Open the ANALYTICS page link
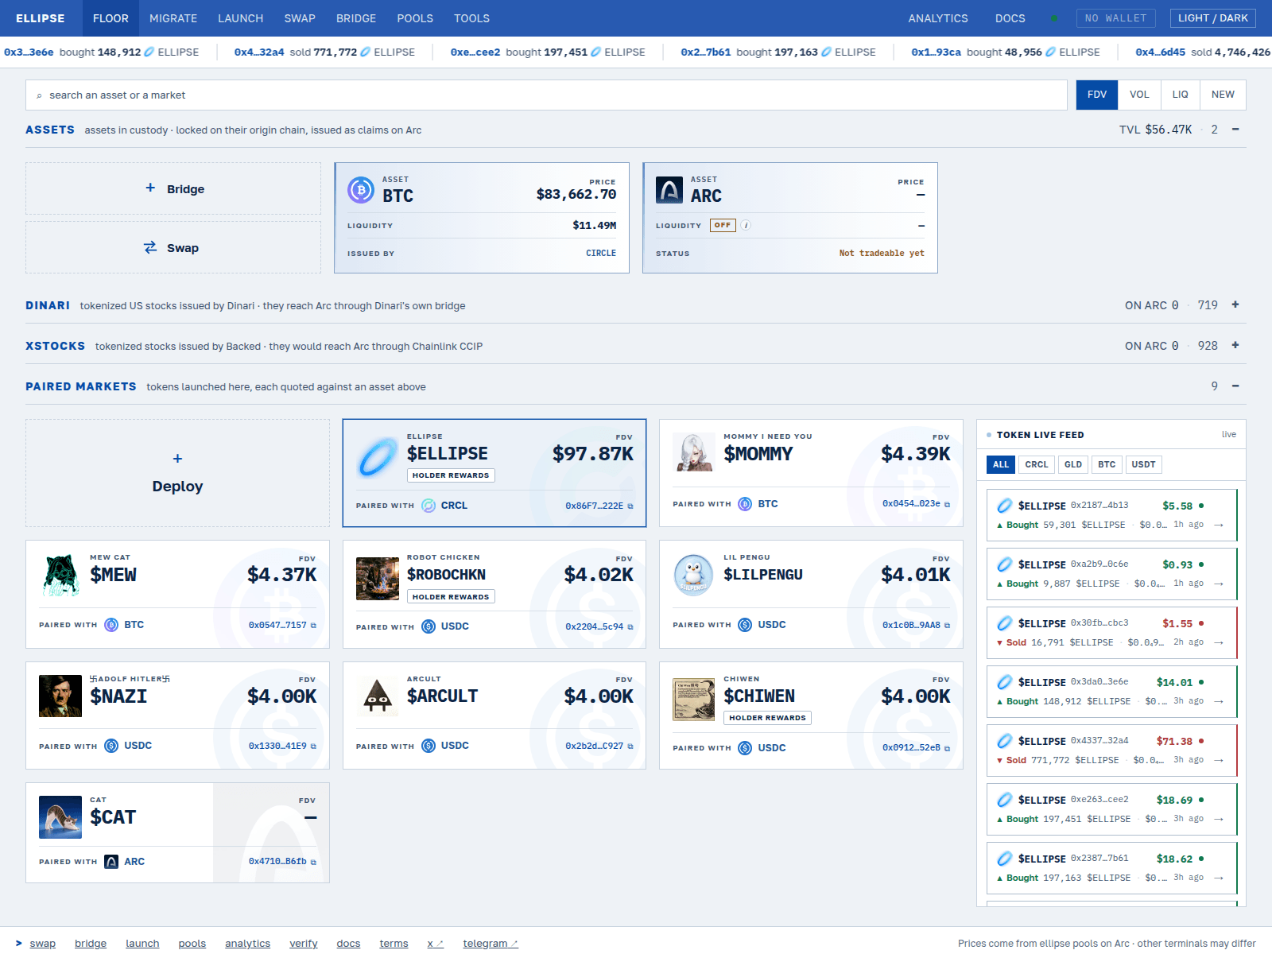Image resolution: width=1272 pixels, height=954 pixels. 938,18
